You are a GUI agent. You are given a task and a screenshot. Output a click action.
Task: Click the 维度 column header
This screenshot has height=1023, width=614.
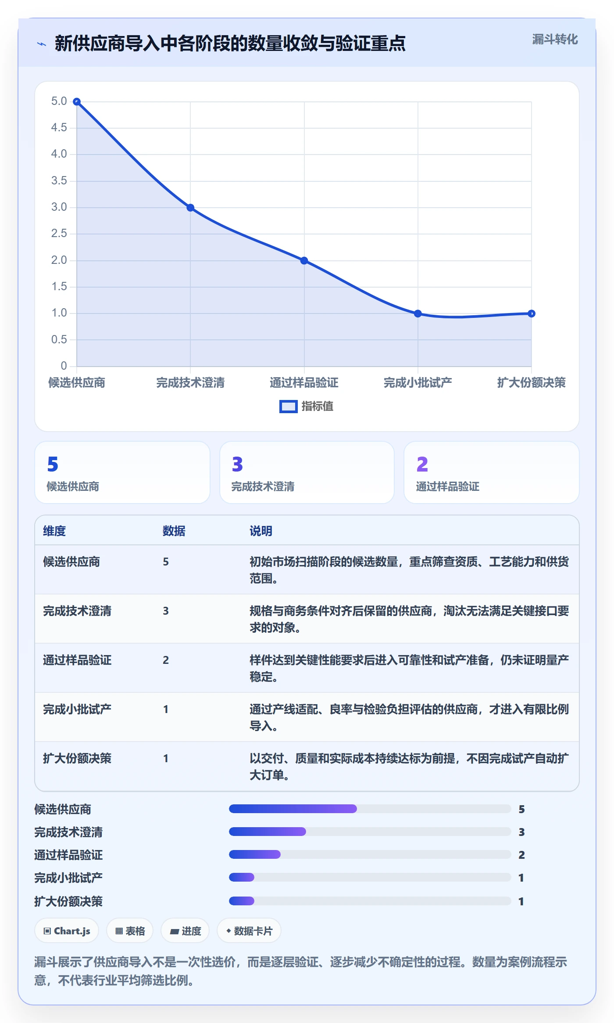(x=54, y=531)
